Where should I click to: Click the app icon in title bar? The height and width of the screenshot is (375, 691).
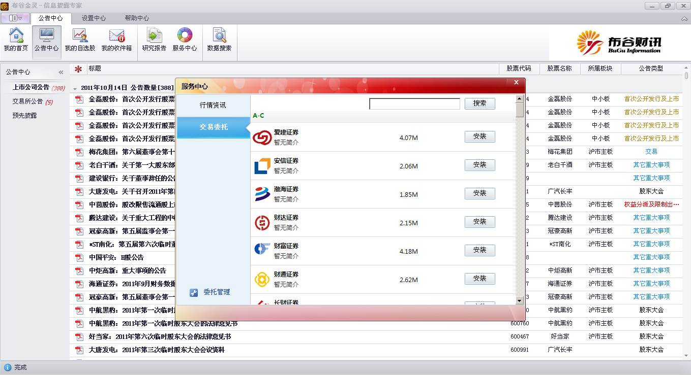[x=5, y=6]
